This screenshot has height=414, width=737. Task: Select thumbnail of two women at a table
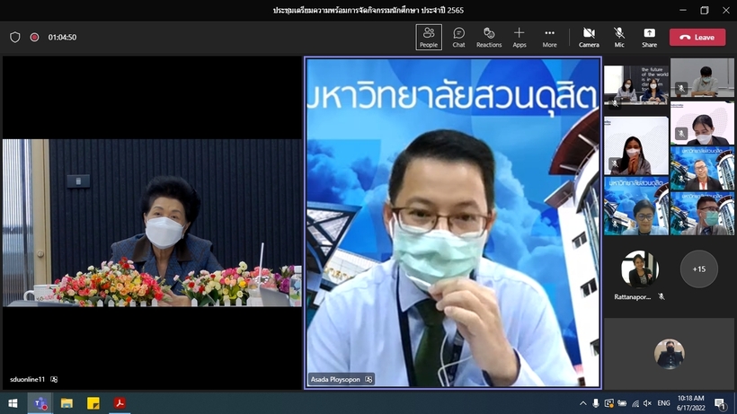636,84
